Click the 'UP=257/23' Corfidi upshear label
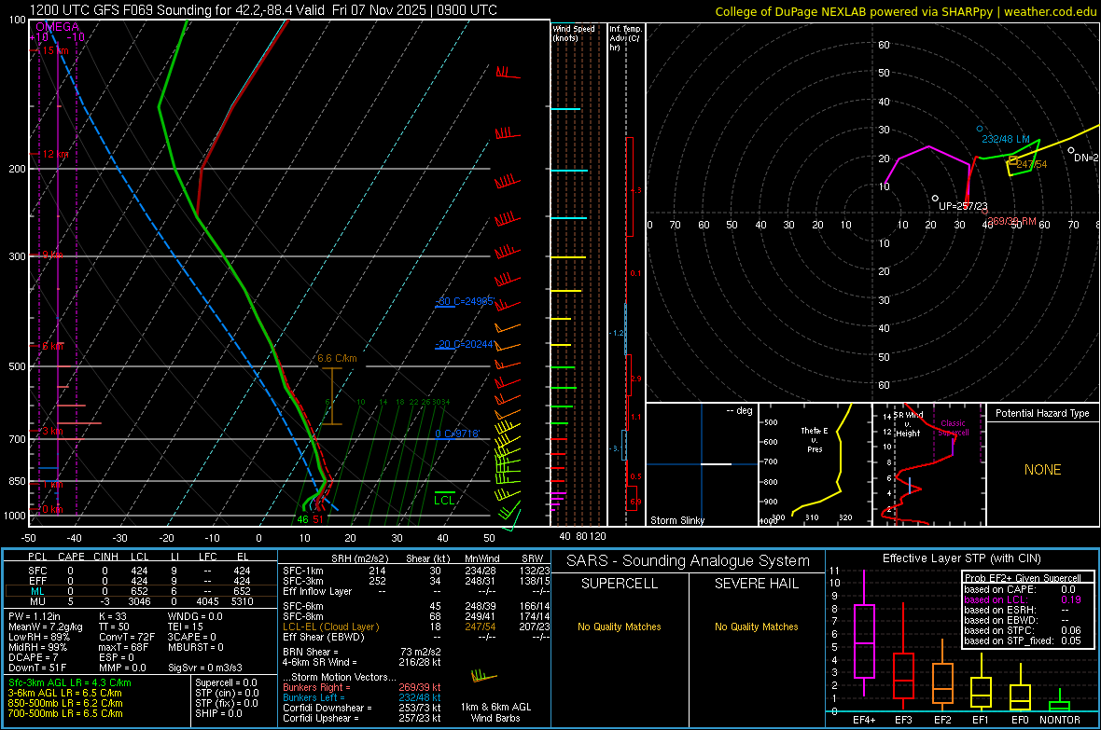1101x730 pixels. click(963, 206)
